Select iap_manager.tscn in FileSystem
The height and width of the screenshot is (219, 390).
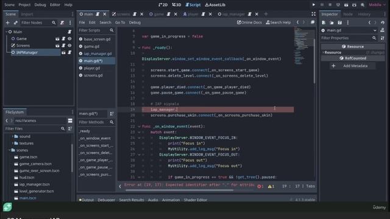coord(34,184)
